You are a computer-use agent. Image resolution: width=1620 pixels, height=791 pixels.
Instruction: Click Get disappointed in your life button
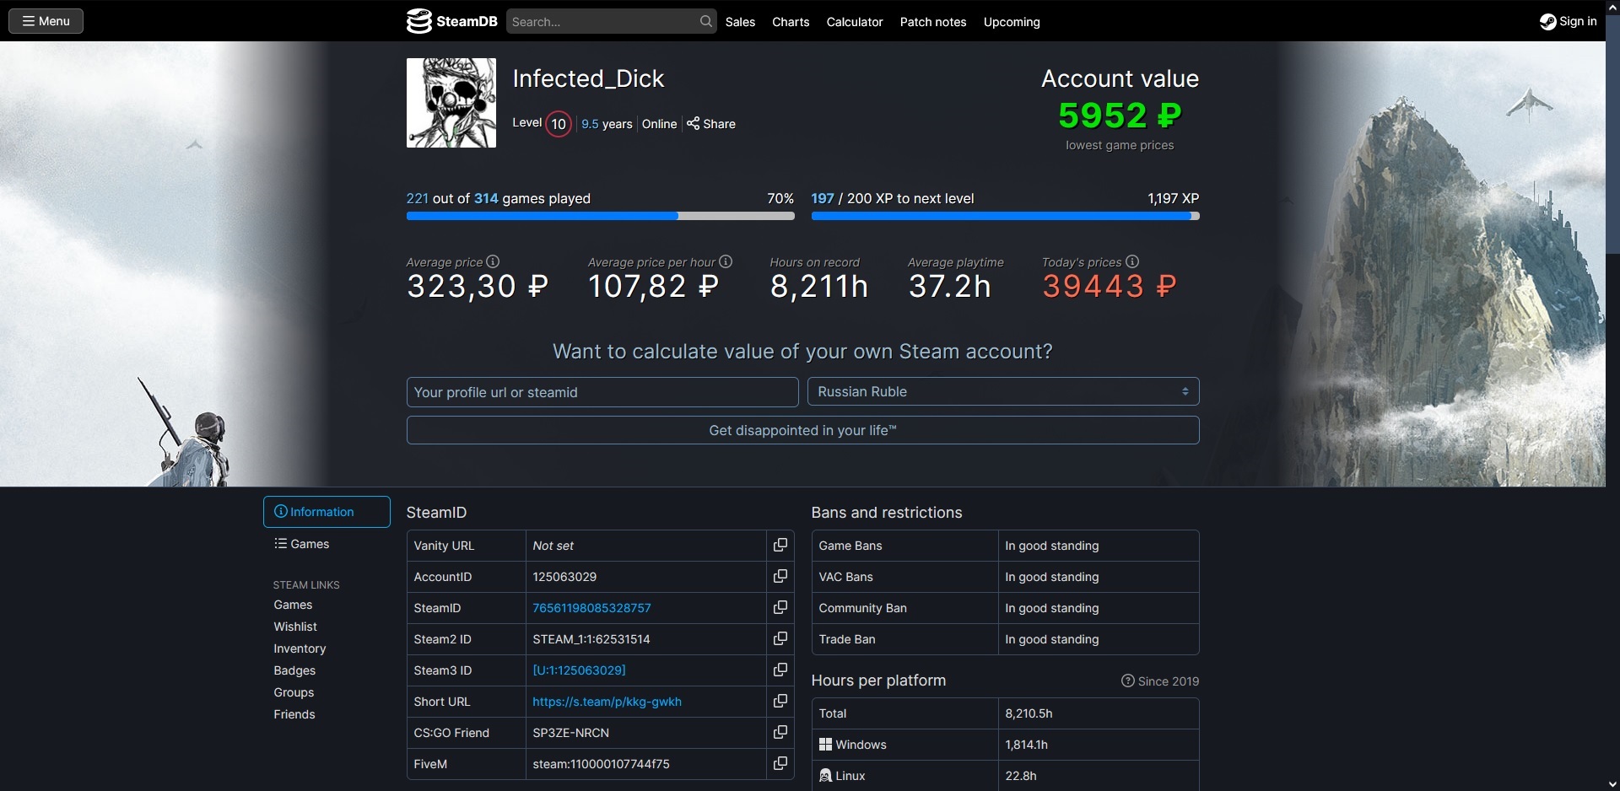pyautogui.click(x=802, y=430)
